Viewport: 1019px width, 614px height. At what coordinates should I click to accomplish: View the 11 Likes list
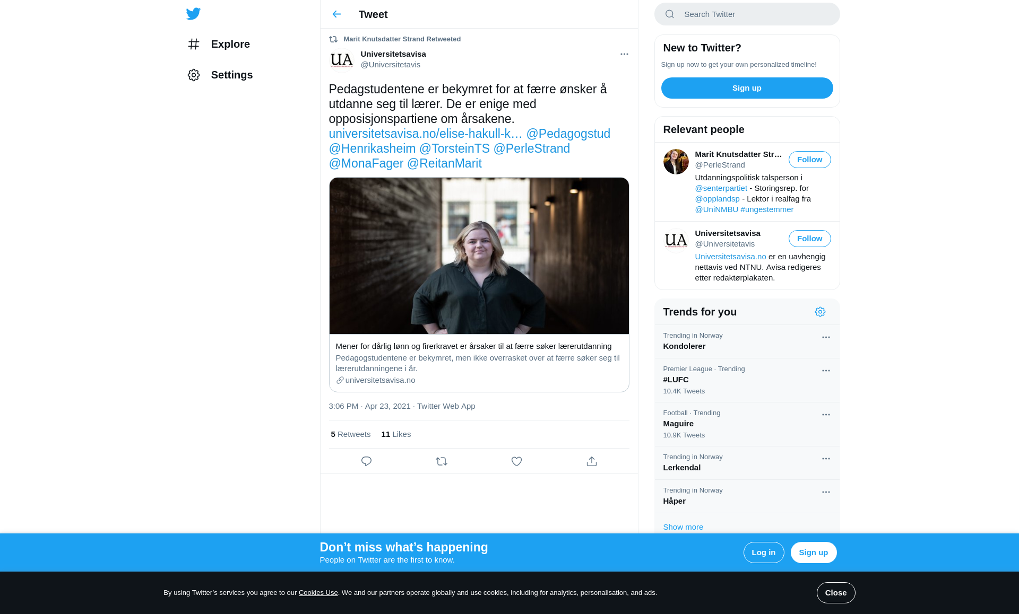(x=396, y=434)
